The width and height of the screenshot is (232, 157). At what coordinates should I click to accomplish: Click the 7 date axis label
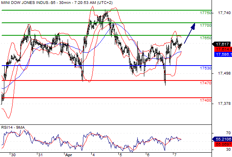pos(175,155)
